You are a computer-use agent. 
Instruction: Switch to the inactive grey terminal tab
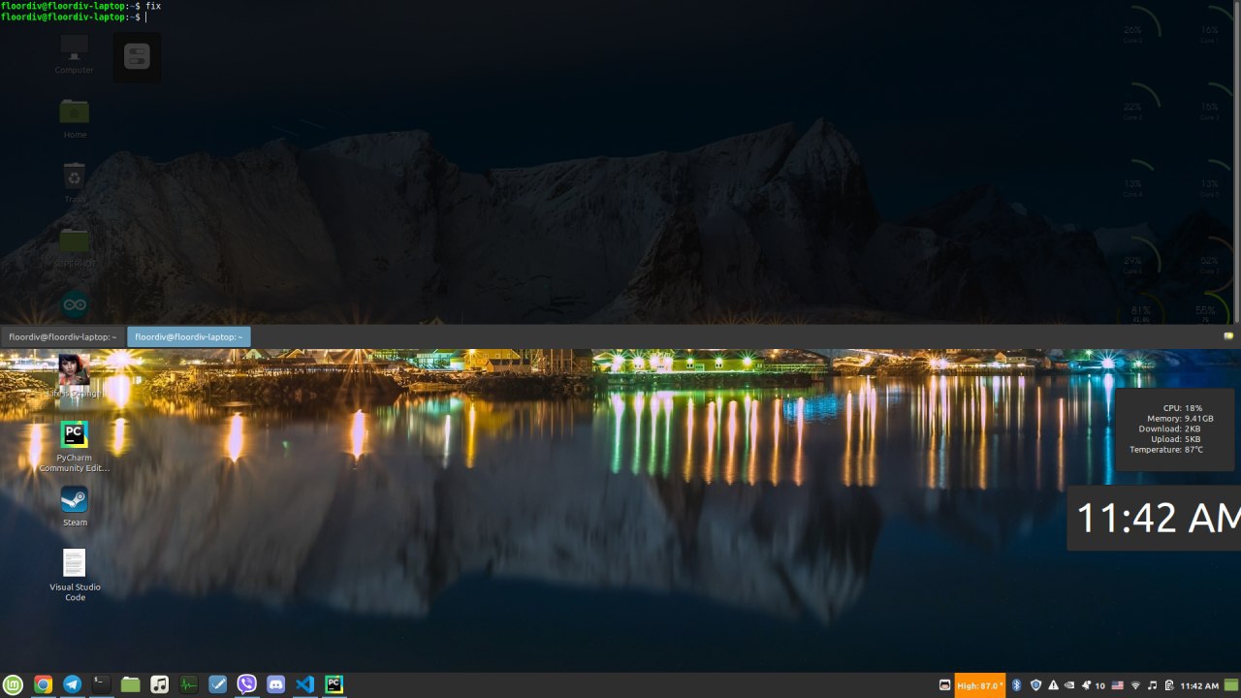point(62,336)
